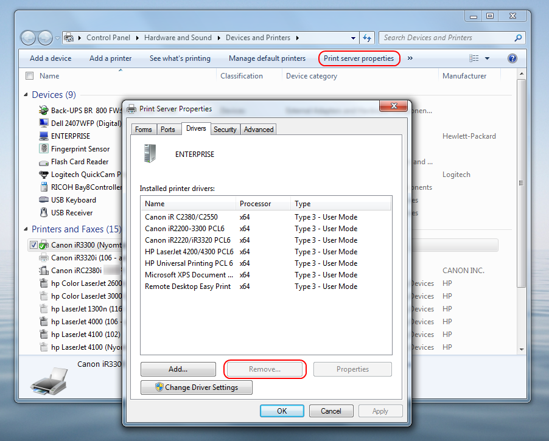Collapse the Devices (9) group
Screen dimensions: 549x441
[x=26, y=95]
